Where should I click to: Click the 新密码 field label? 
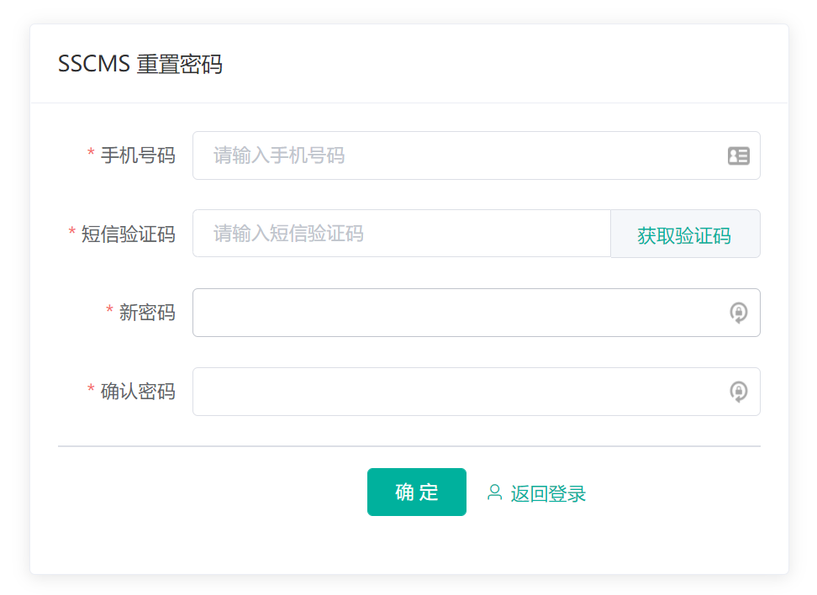coord(147,313)
